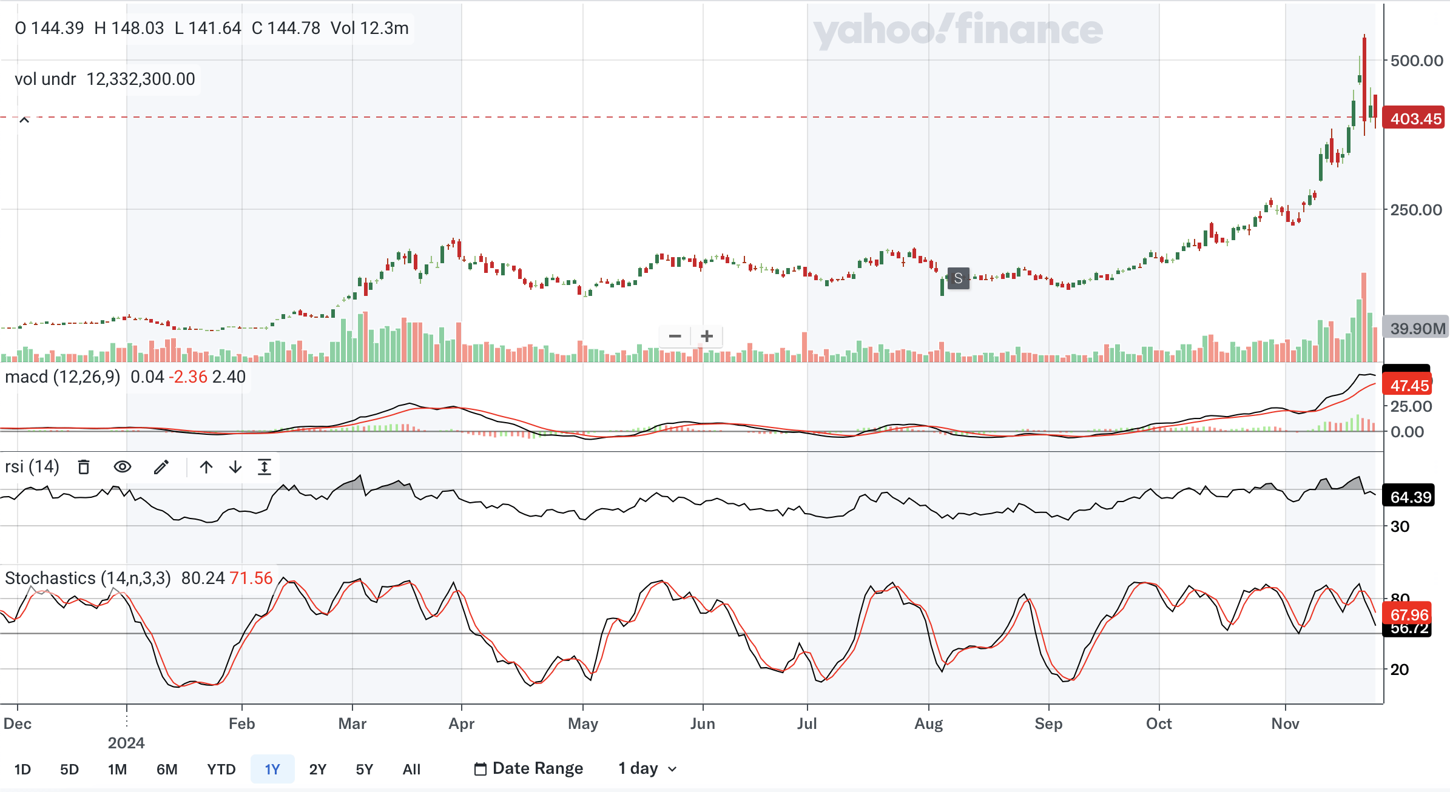
Task: Expand the Date Range selector
Action: (x=538, y=768)
